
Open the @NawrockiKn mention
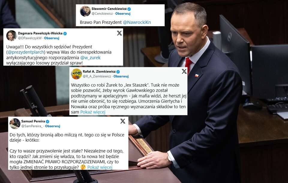coord(137,22)
